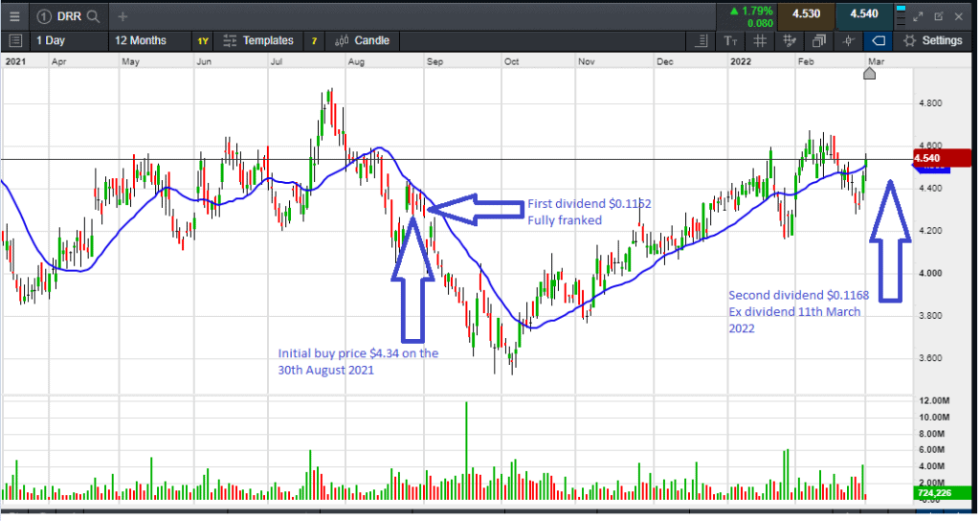Click the gray marker at chart's right edge
This screenshot has height=521, width=980.
[869, 73]
